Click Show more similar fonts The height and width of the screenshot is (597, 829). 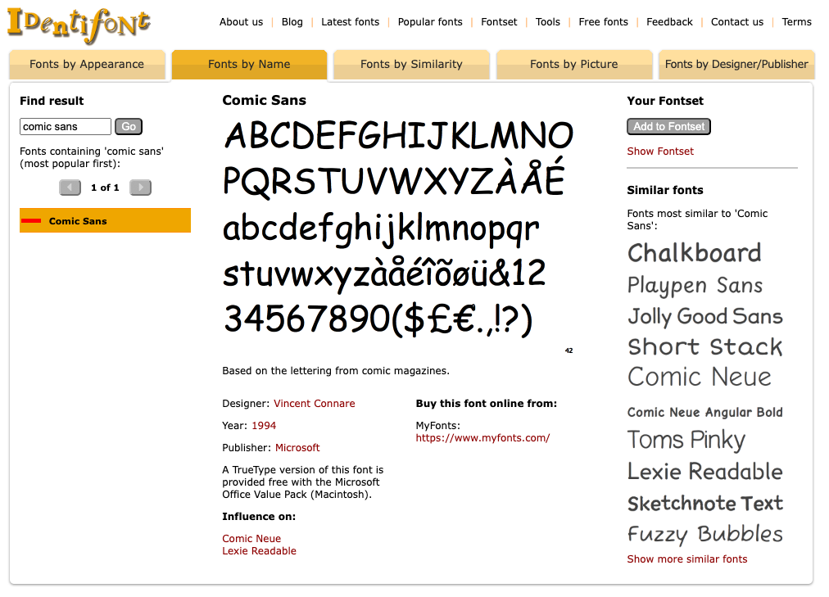687,559
